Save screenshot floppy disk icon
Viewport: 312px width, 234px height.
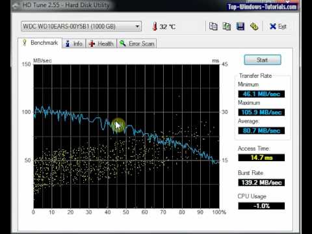coord(240,27)
